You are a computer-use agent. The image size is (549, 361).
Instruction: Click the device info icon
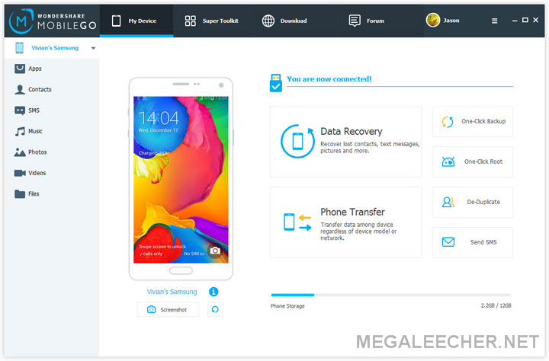pos(213,292)
